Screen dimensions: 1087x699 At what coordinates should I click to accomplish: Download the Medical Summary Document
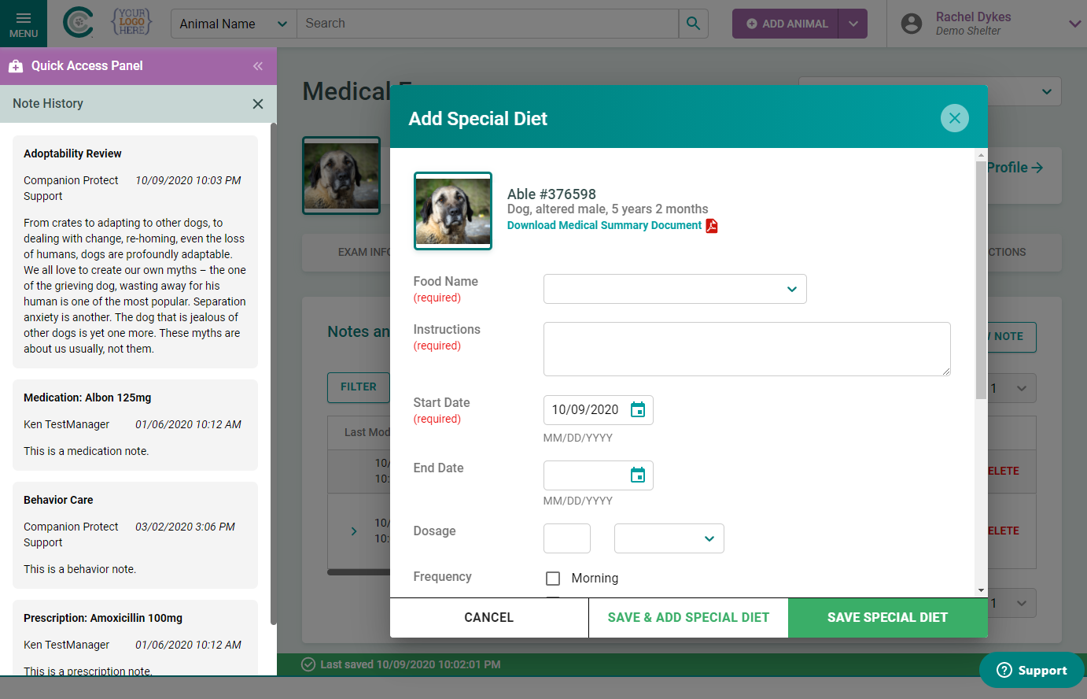point(604,225)
